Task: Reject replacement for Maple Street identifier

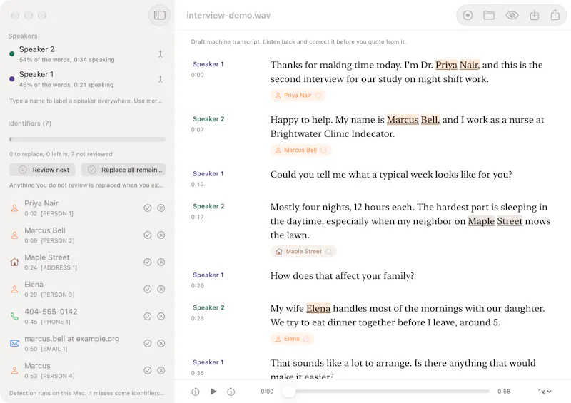Action: (161, 262)
